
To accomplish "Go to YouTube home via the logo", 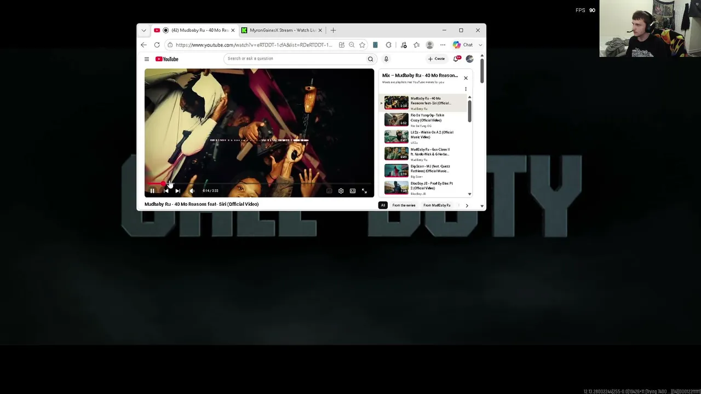I will pyautogui.click(x=167, y=59).
